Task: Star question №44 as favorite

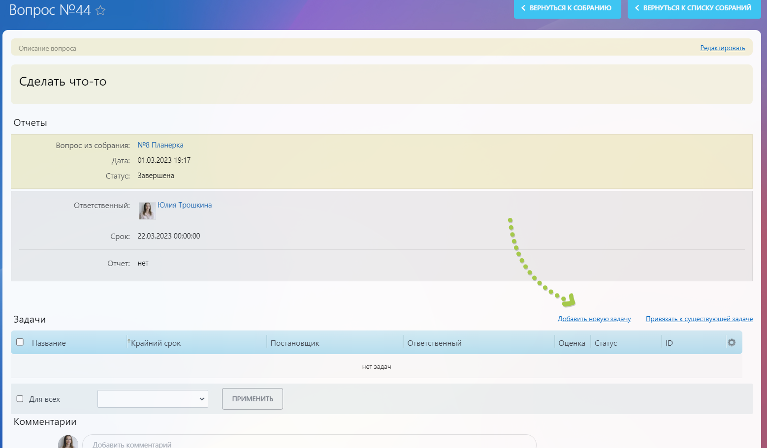Action: tap(100, 10)
